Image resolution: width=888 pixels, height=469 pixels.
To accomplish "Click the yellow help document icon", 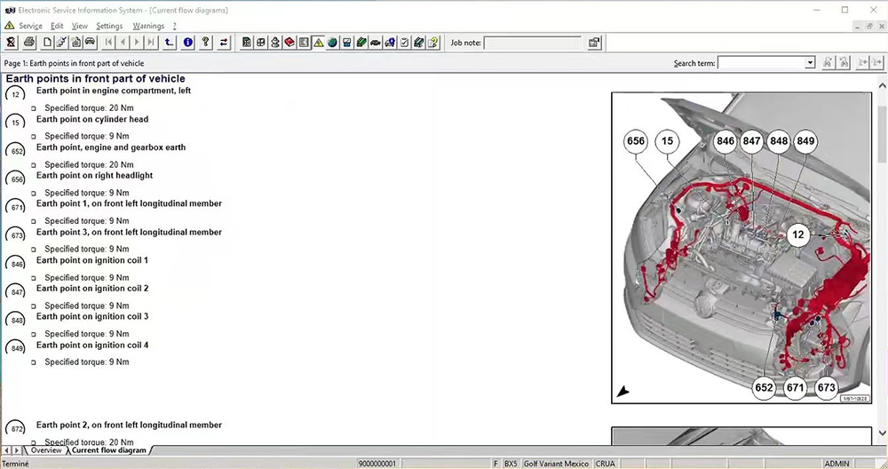I will [433, 43].
